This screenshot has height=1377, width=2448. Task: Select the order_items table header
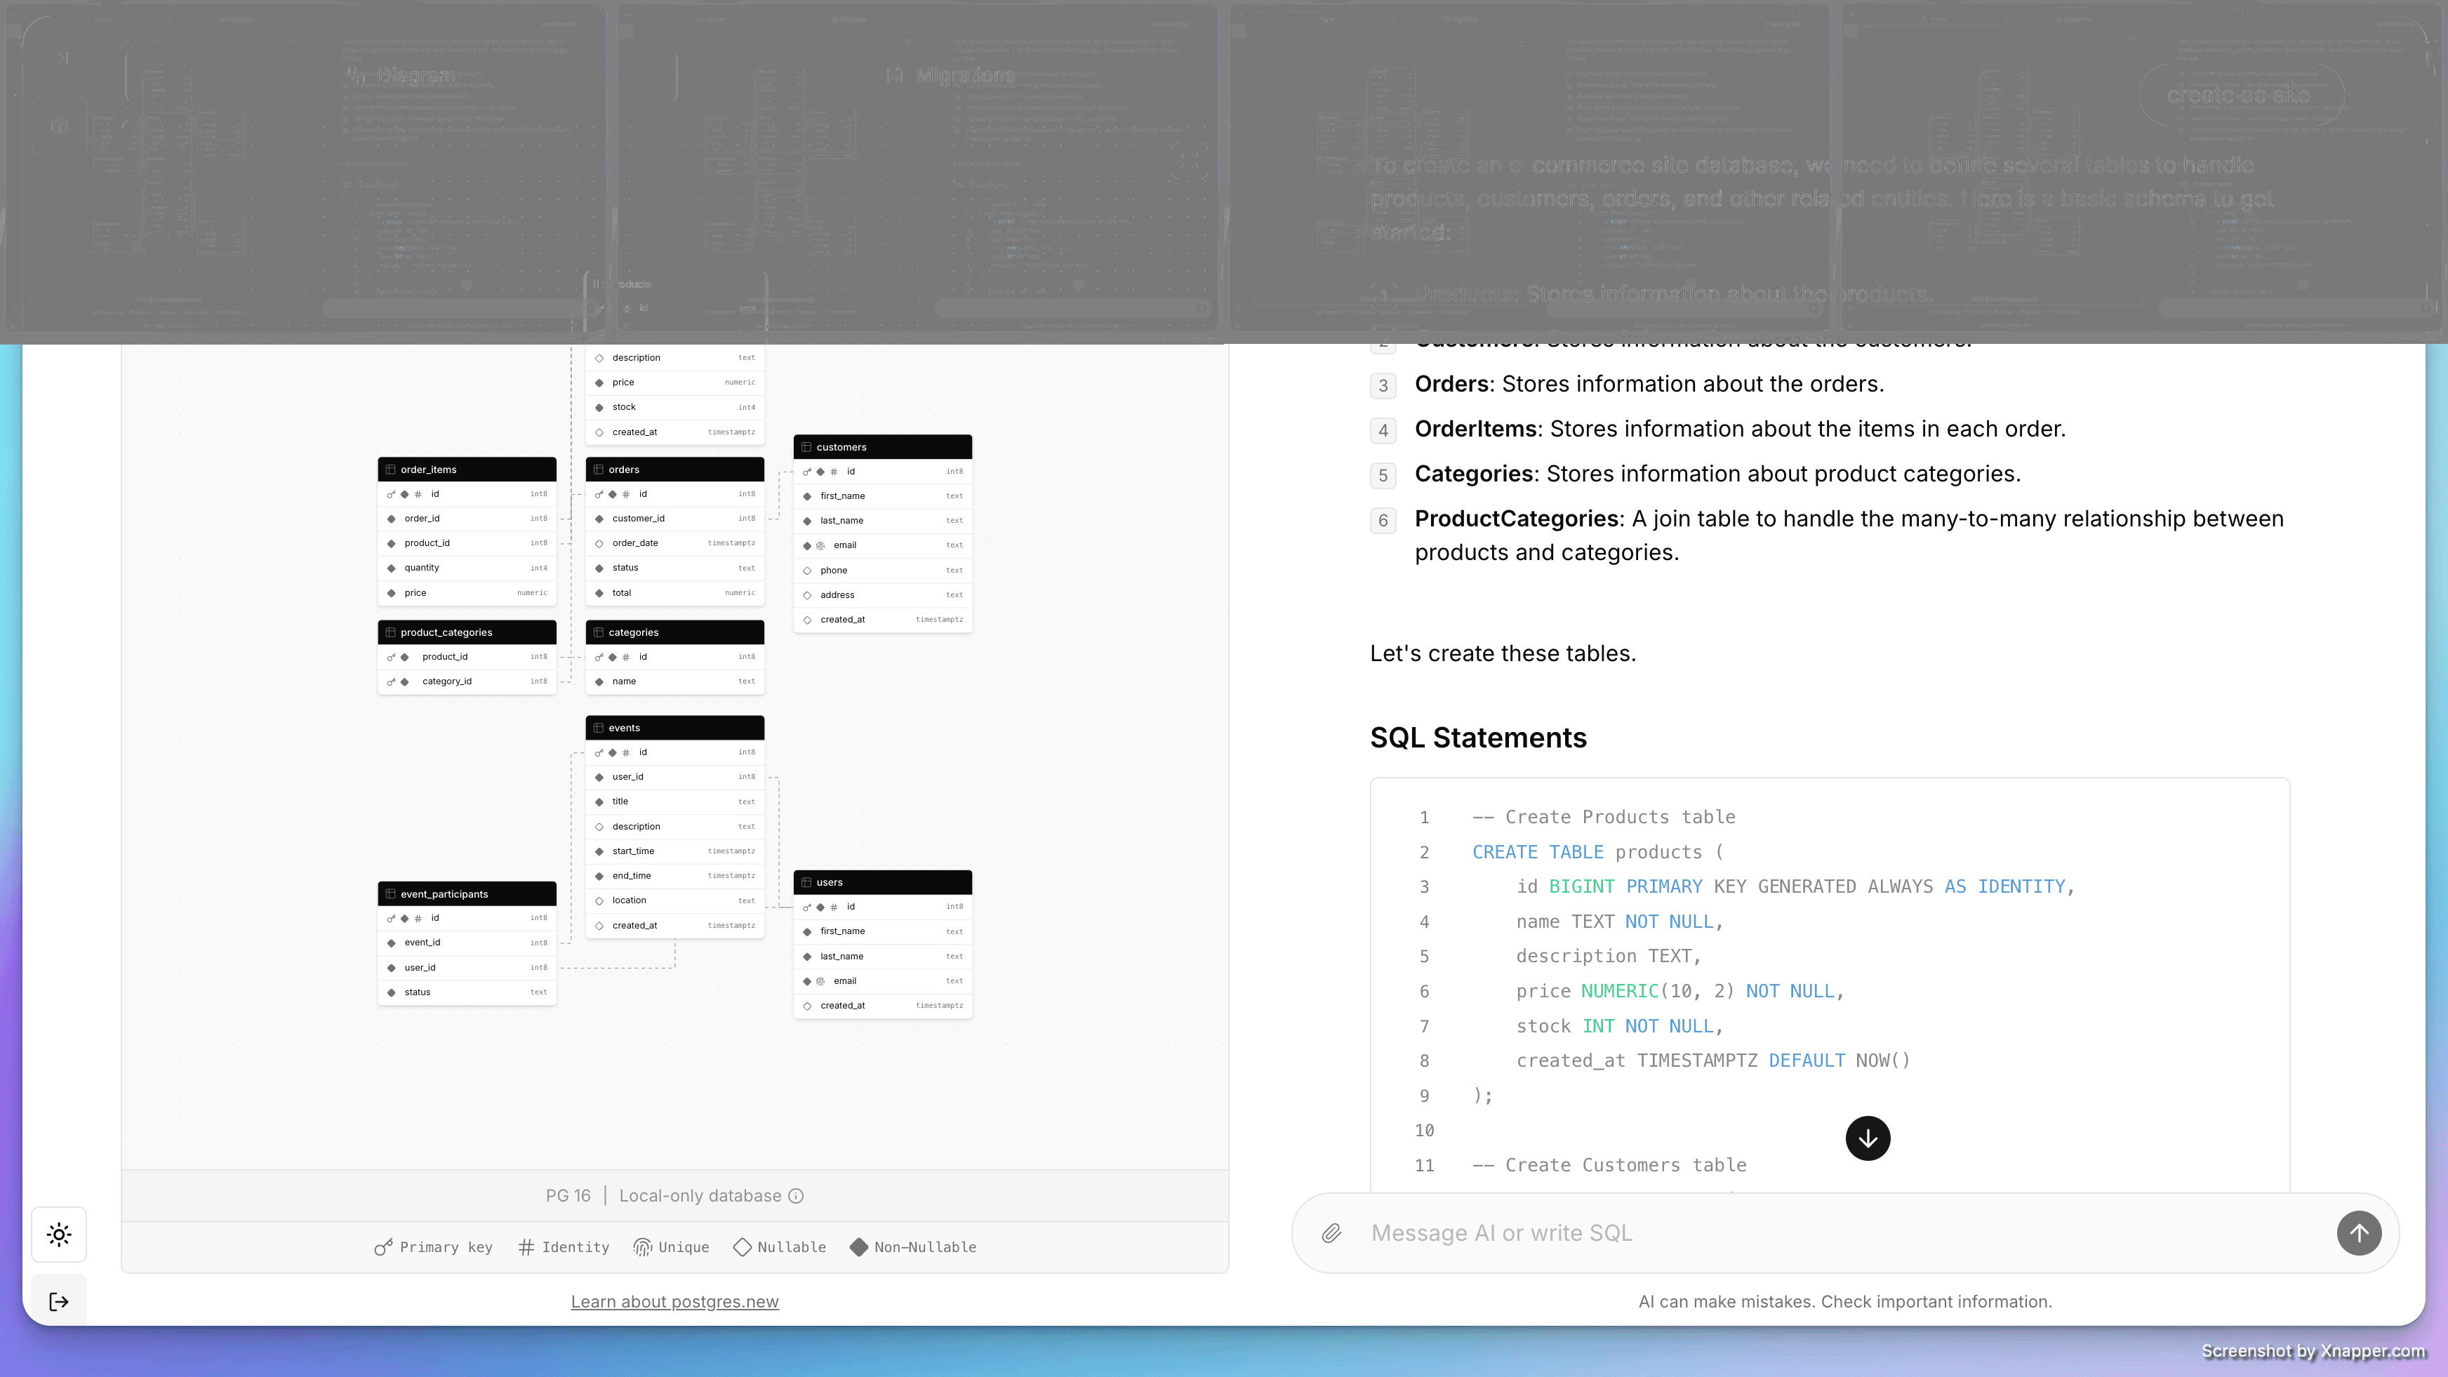click(x=467, y=470)
